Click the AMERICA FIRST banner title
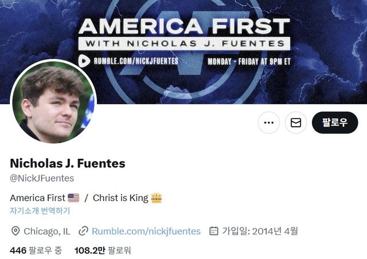This screenshot has width=367, height=259. point(184,26)
